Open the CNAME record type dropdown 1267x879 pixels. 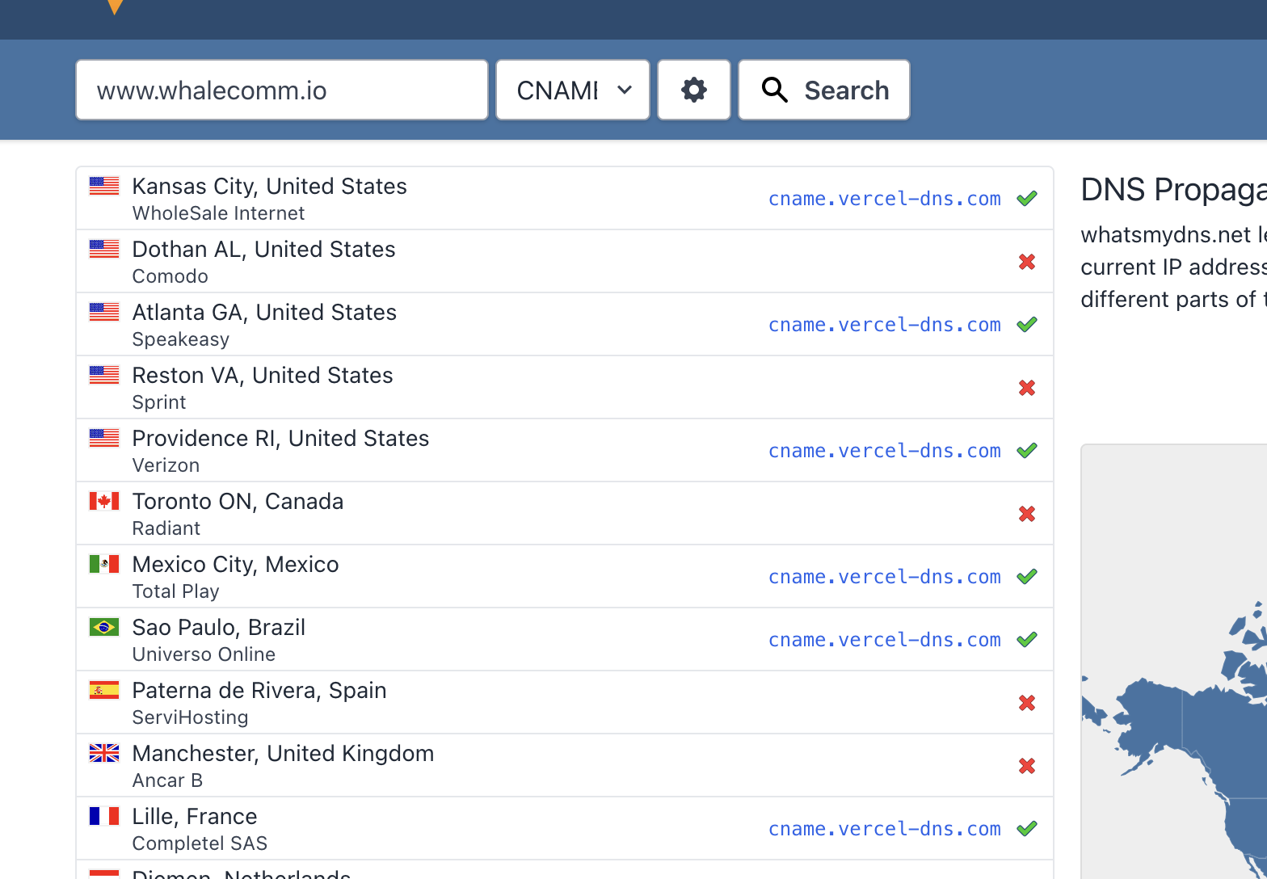[573, 90]
